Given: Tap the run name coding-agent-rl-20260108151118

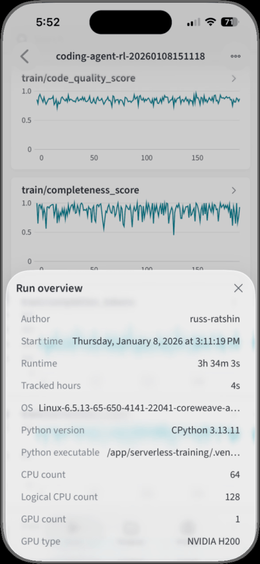Looking at the screenshot, I should (131, 56).
